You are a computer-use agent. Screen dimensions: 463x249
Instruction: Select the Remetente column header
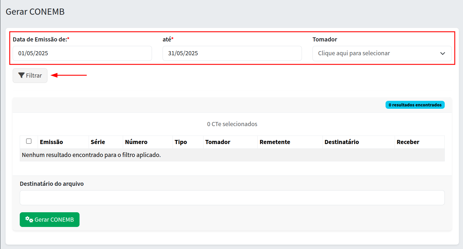click(275, 142)
